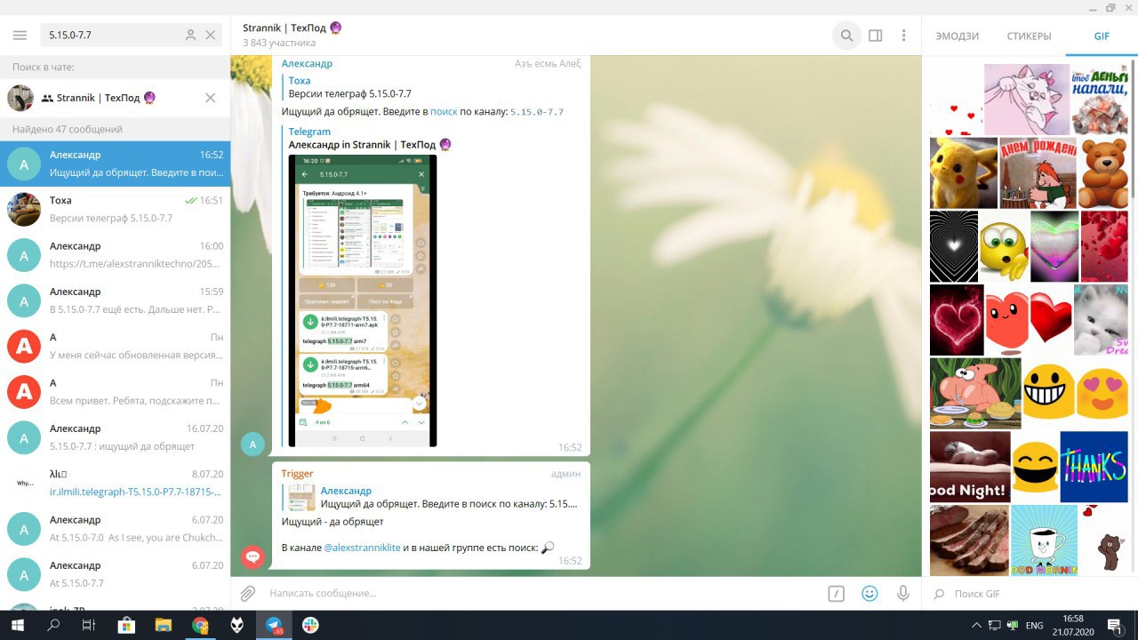Select the neon pink heart GIF
The width and height of the screenshot is (1138, 640).
(957, 320)
